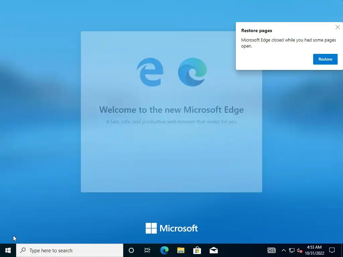Close the Restore pages notification
Viewport: 343px width, 257px height.
coord(337,27)
